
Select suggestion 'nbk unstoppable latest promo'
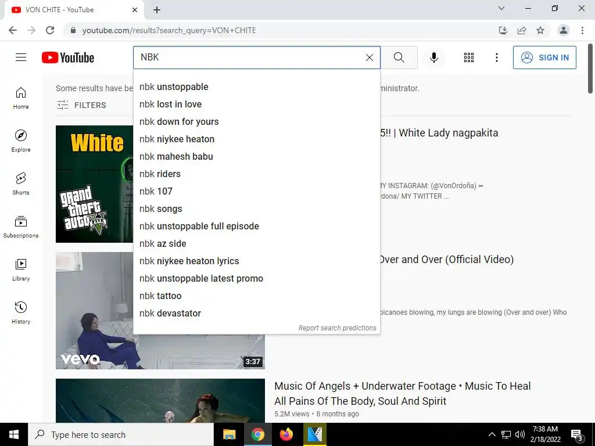pyautogui.click(x=256, y=279)
